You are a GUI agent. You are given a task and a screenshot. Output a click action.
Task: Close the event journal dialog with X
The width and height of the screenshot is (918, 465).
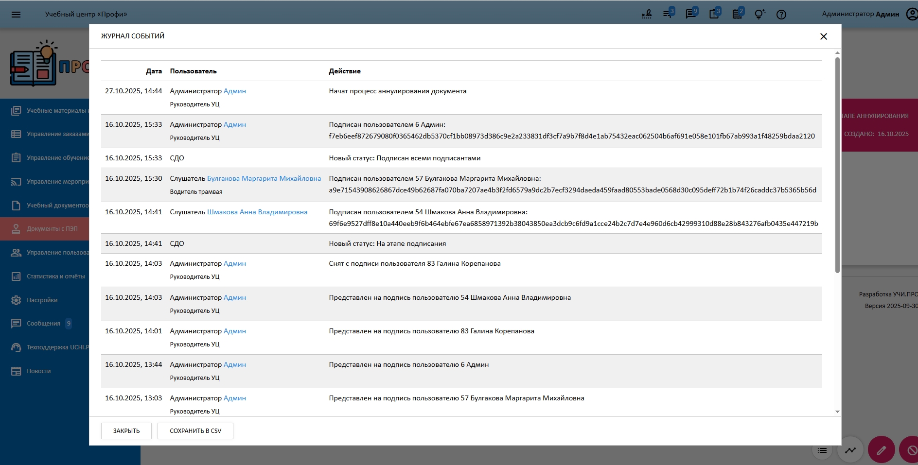(x=824, y=36)
